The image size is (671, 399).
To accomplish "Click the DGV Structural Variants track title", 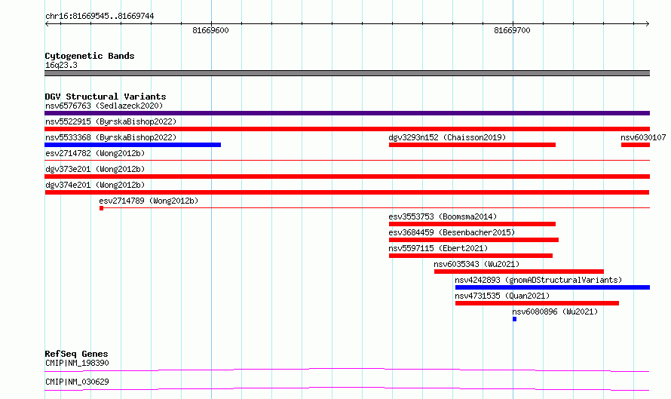I will point(106,97).
